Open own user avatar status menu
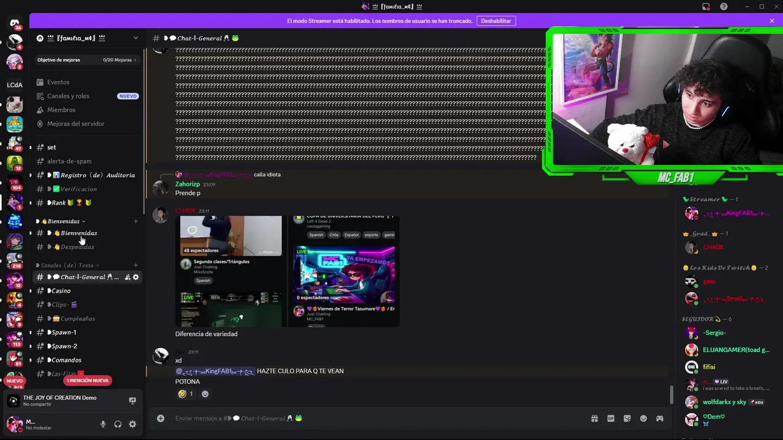Screen dimensions: 783x440 click(15, 424)
